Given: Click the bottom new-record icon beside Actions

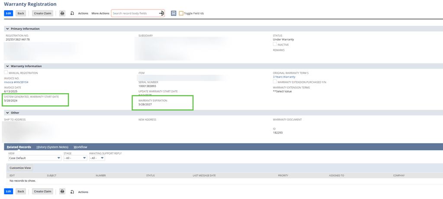Looking at the screenshot, I should tap(72, 192).
